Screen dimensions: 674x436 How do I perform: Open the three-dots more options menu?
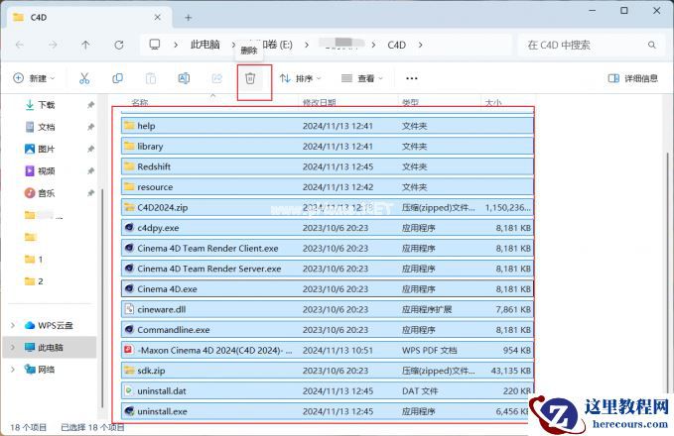coord(411,78)
